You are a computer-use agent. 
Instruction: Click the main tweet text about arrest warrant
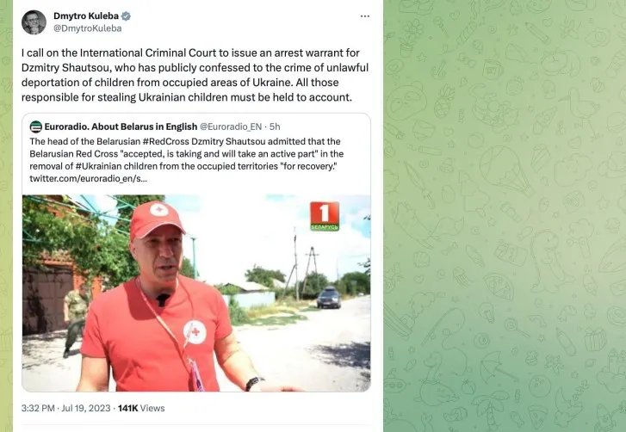195,75
